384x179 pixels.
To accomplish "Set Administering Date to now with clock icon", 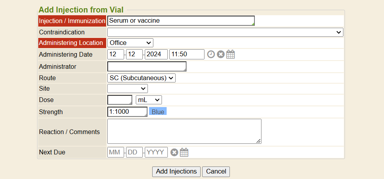I will click(x=211, y=54).
